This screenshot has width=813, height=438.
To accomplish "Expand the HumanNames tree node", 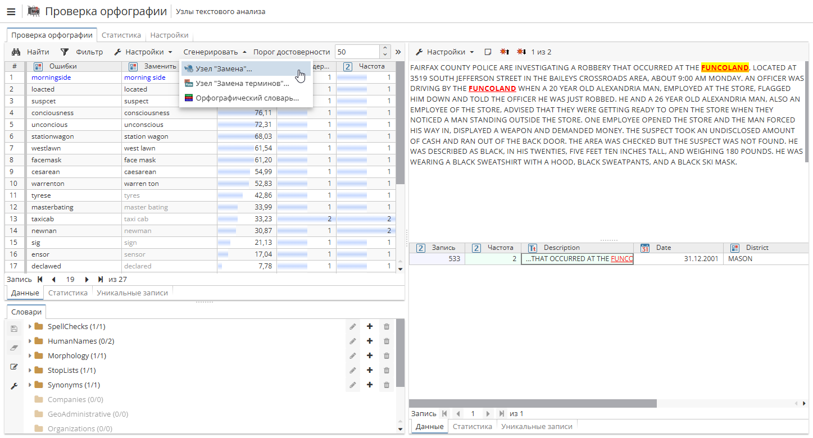I will (30, 341).
